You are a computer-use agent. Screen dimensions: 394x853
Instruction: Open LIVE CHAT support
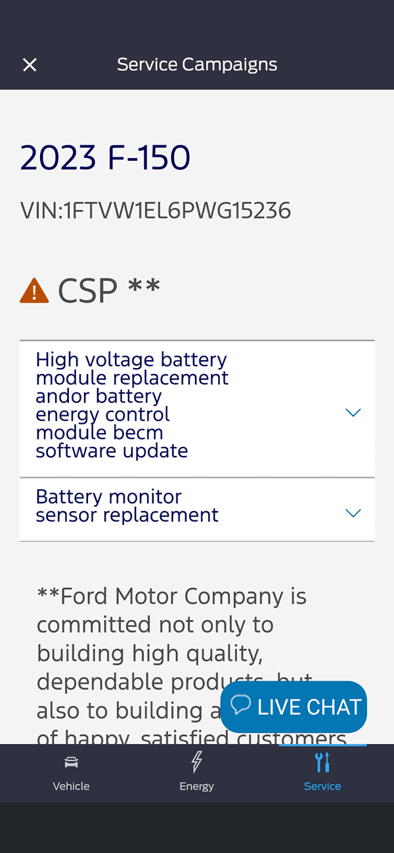tap(294, 707)
